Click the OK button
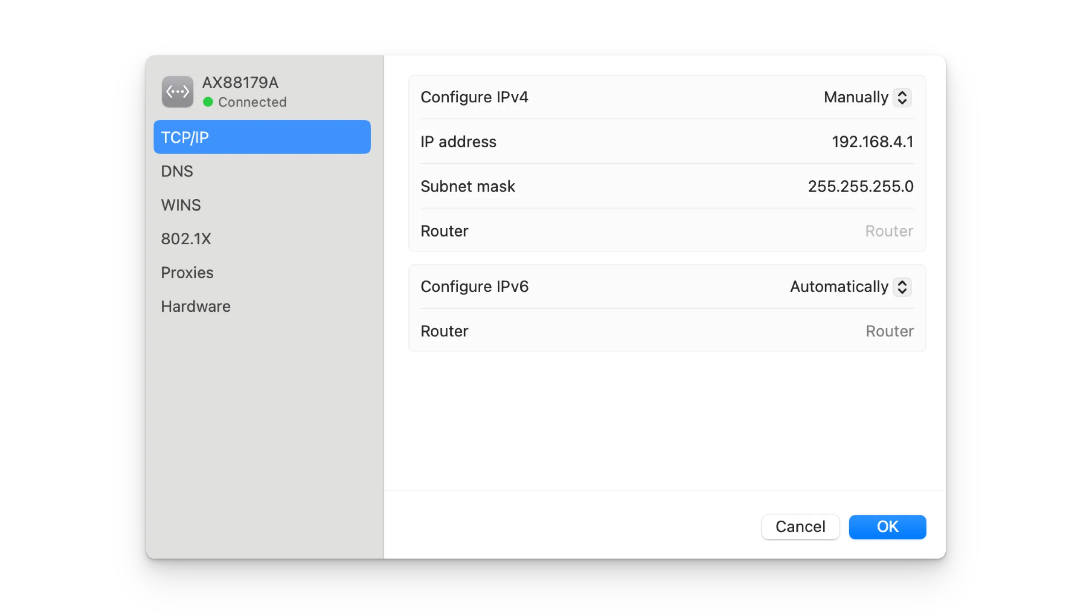This screenshot has width=1092, height=614. 887,526
